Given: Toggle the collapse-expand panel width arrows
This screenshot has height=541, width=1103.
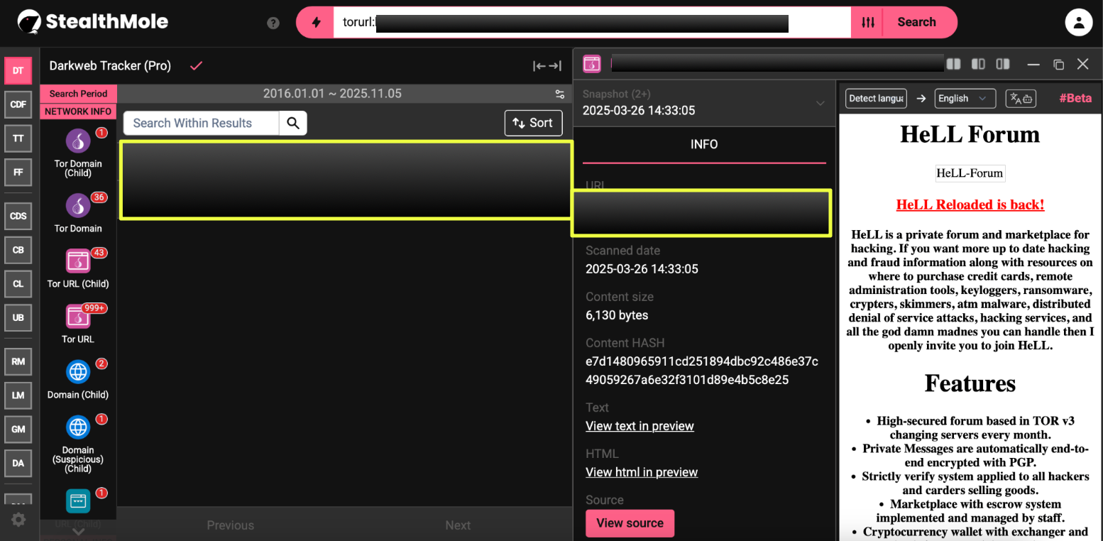Looking at the screenshot, I should (547, 66).
